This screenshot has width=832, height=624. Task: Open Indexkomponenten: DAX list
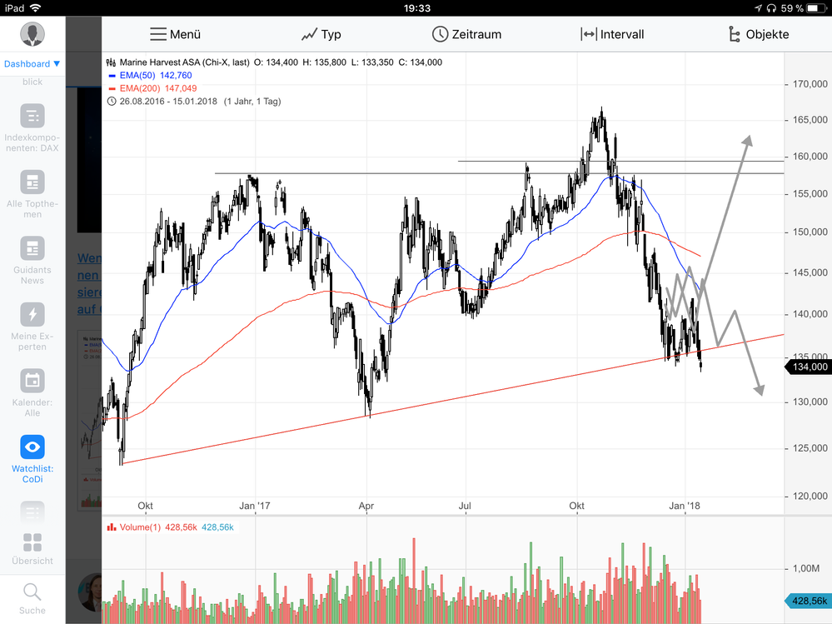(x=32, y=116)
